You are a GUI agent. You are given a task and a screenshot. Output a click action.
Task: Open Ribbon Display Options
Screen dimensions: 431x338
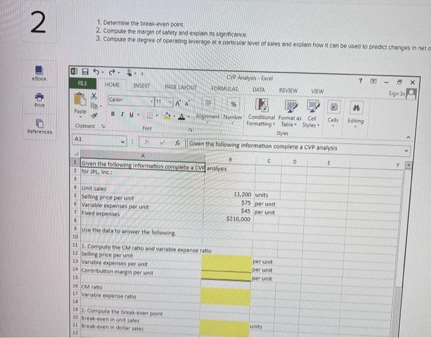[373, 81]
